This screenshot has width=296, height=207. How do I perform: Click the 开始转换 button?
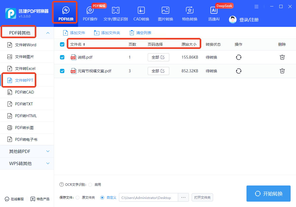point(269,194)
